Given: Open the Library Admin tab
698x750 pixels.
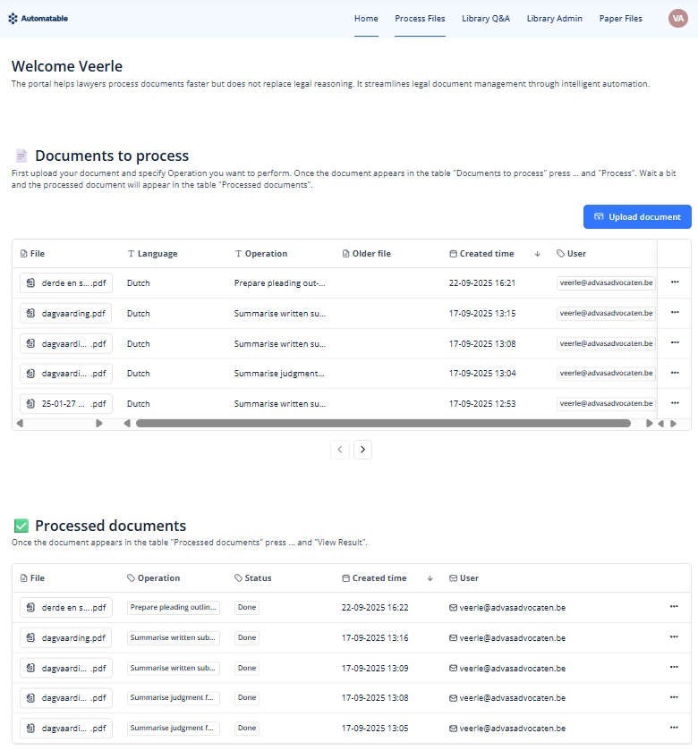Looking at the screenshot, I should click(x=555, y=19).
